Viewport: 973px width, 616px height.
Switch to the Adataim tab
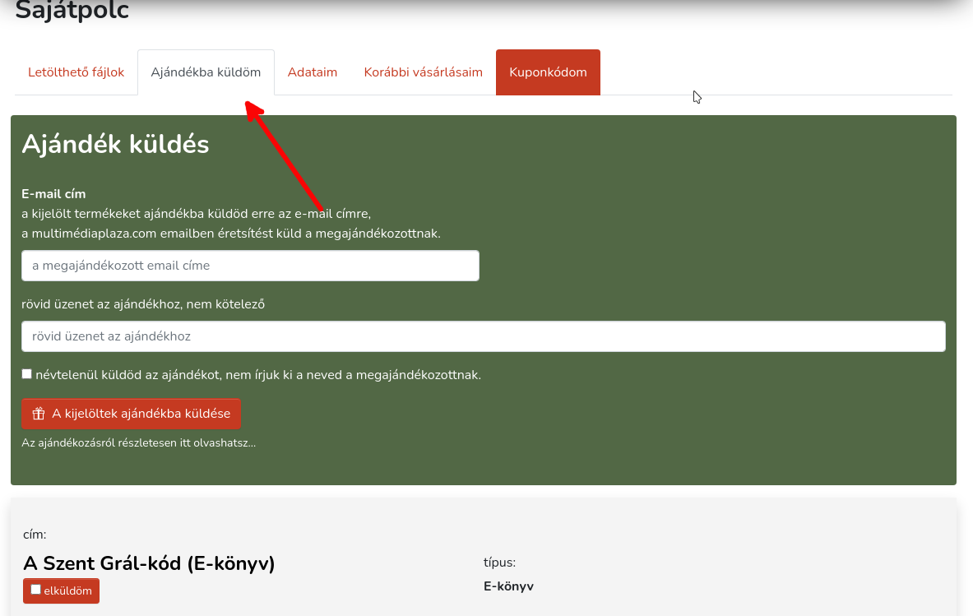pyautogui.click(x=313, y=72)
